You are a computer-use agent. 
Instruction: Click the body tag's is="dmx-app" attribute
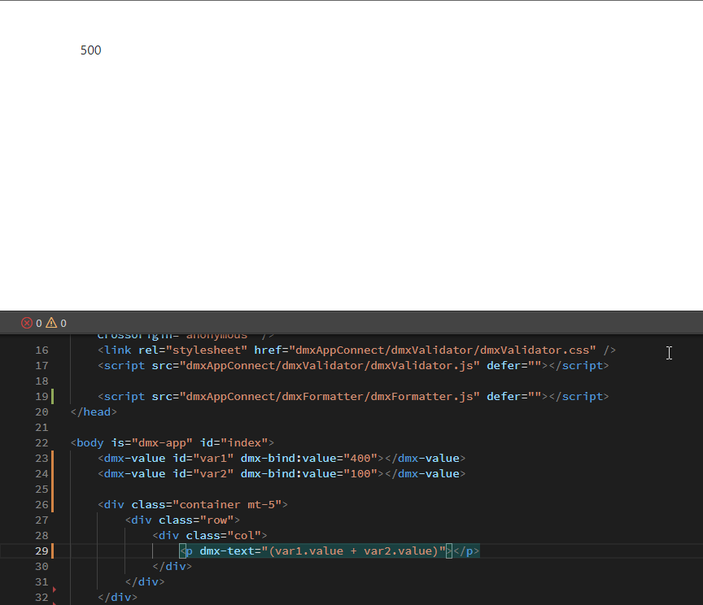click(x=153, y=442)
